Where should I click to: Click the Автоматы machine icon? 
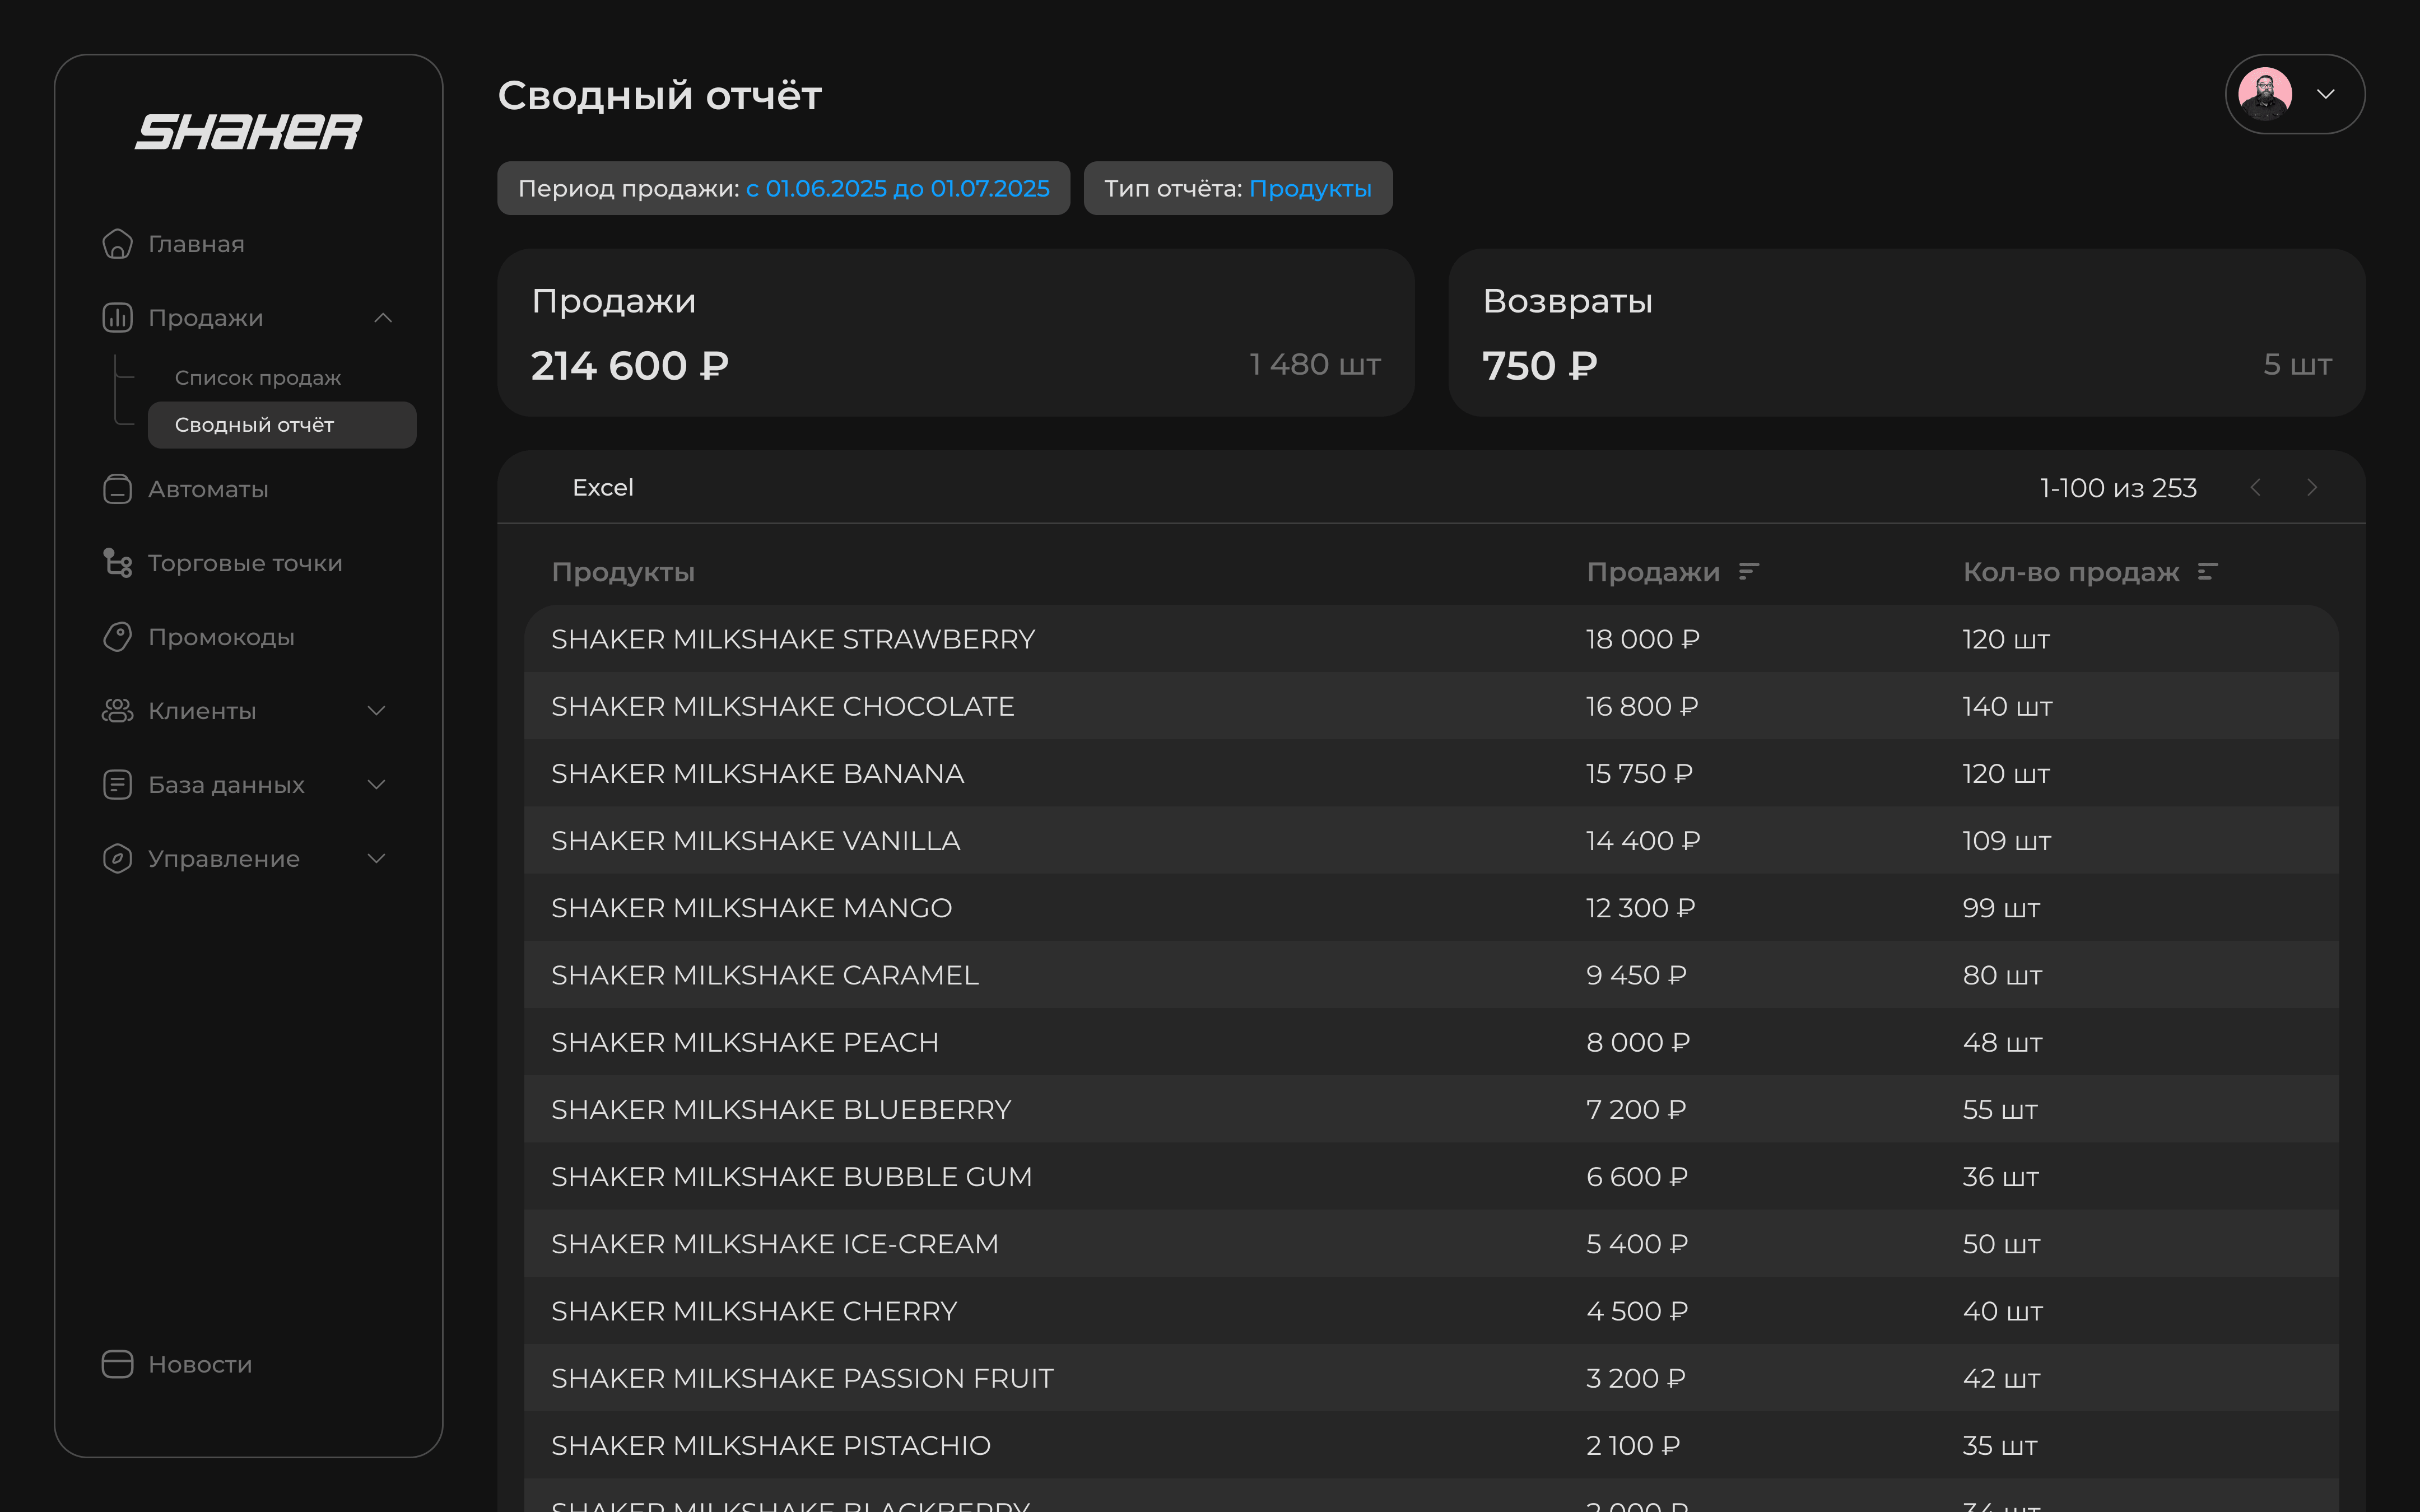pyautogui.click(x=117, y=489)
